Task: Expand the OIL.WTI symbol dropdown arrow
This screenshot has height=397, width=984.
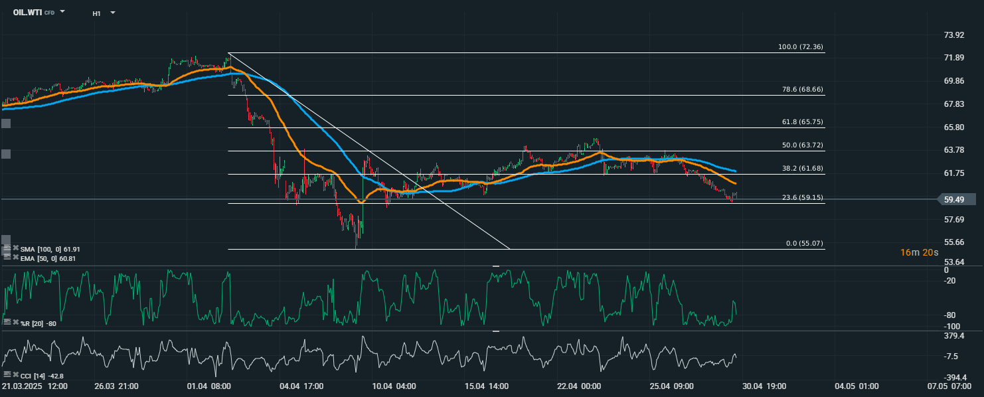Action: (x=62, y=12)
